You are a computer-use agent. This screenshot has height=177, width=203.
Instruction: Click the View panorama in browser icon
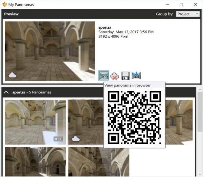pyautogui.click(x=104, y=76)
